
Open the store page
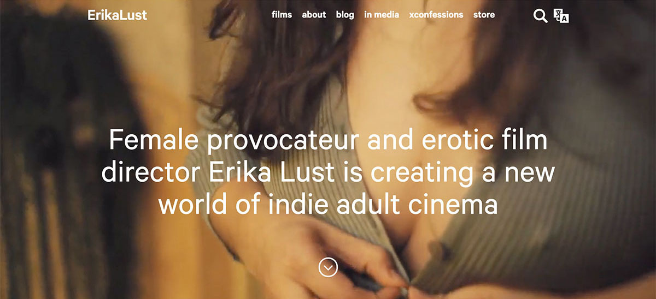484,15
